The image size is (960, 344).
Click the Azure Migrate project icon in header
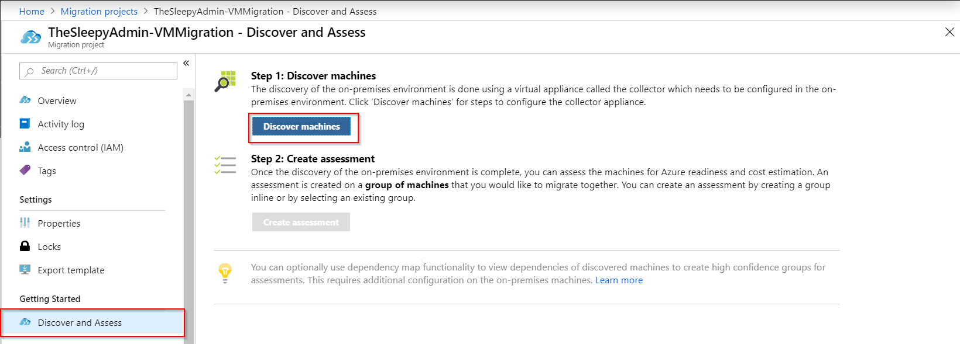[x=30, y=37]
